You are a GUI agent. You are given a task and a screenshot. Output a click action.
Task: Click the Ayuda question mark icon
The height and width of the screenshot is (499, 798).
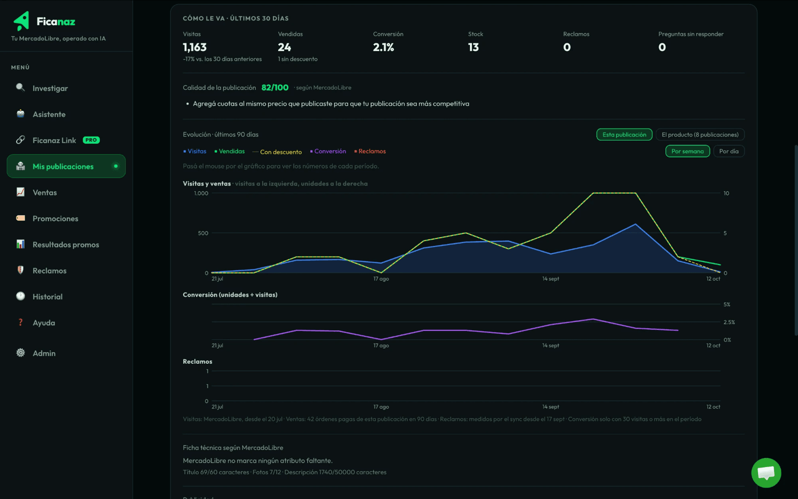pyautogui.click(x=20, y=322)
